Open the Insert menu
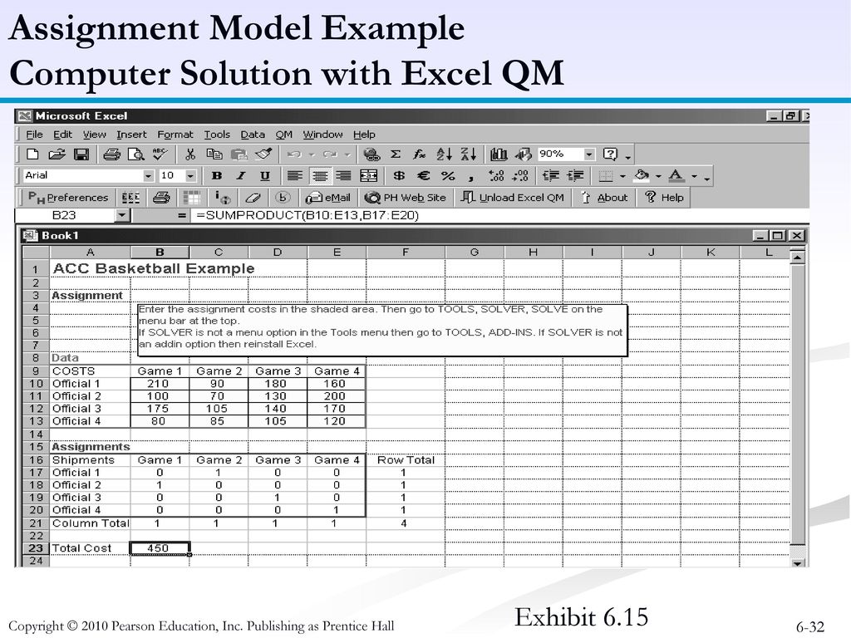851x638 pixels. (x=131, y=135)
